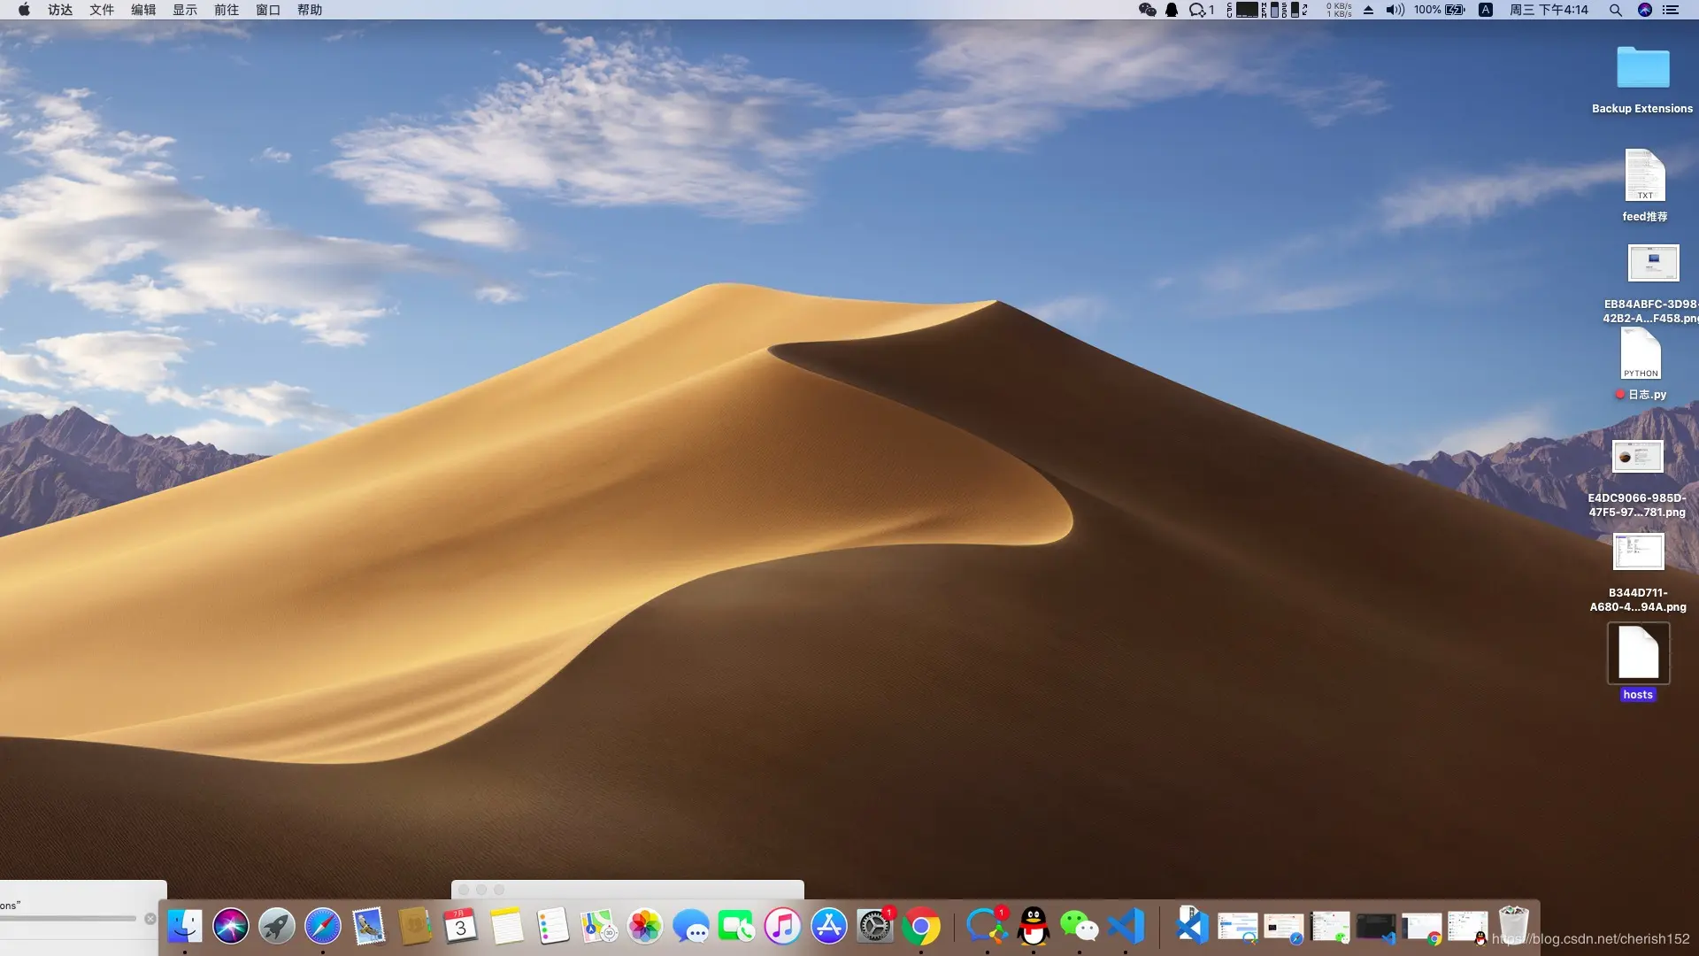Image resolution: width=1699 pixels, height=956 pixels.
Task: Click the Spotlight search icon
Action: (1615, 10)
